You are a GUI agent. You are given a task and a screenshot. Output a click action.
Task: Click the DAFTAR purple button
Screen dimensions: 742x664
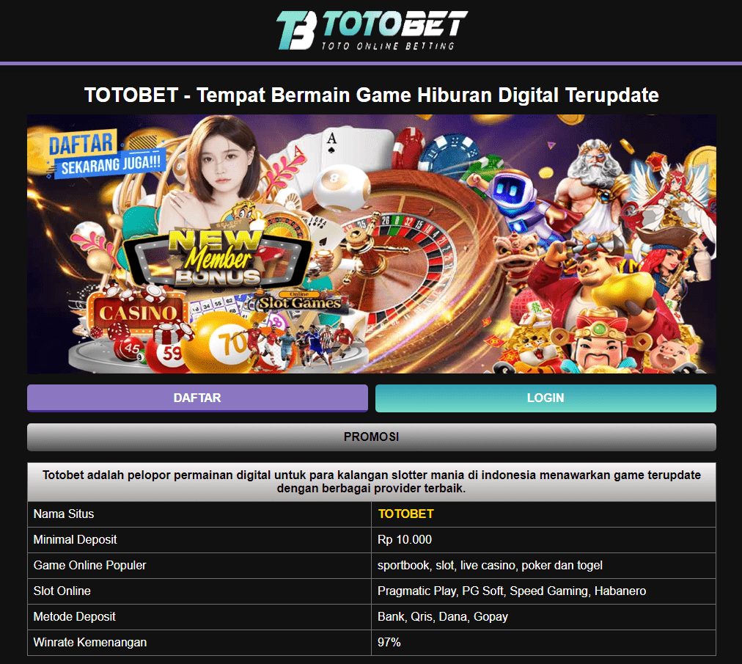[x=197, y=398]
